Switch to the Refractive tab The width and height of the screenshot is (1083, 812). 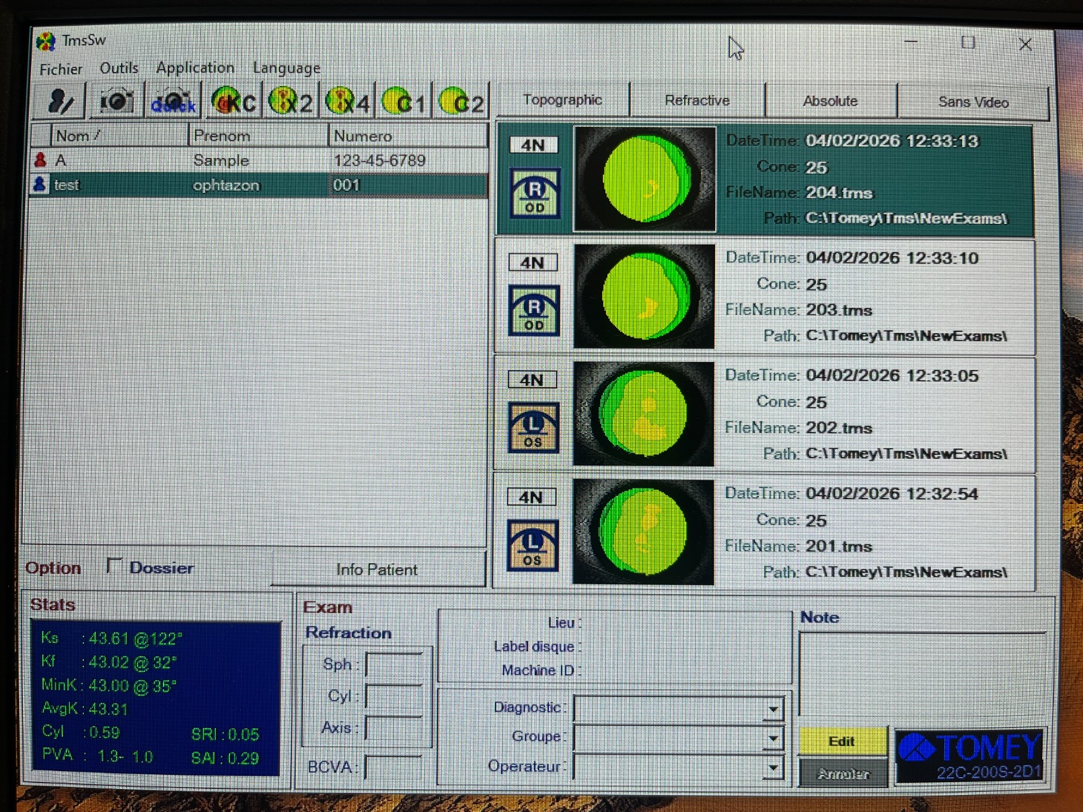(x=697, y=101)
